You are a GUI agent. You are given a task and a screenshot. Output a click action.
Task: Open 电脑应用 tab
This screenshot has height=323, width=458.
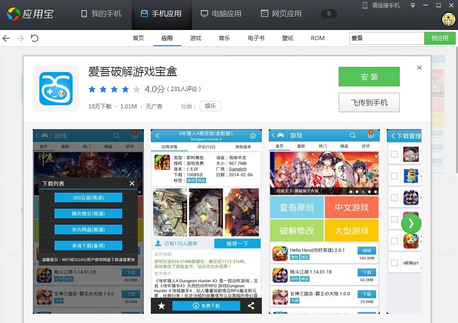221,14
